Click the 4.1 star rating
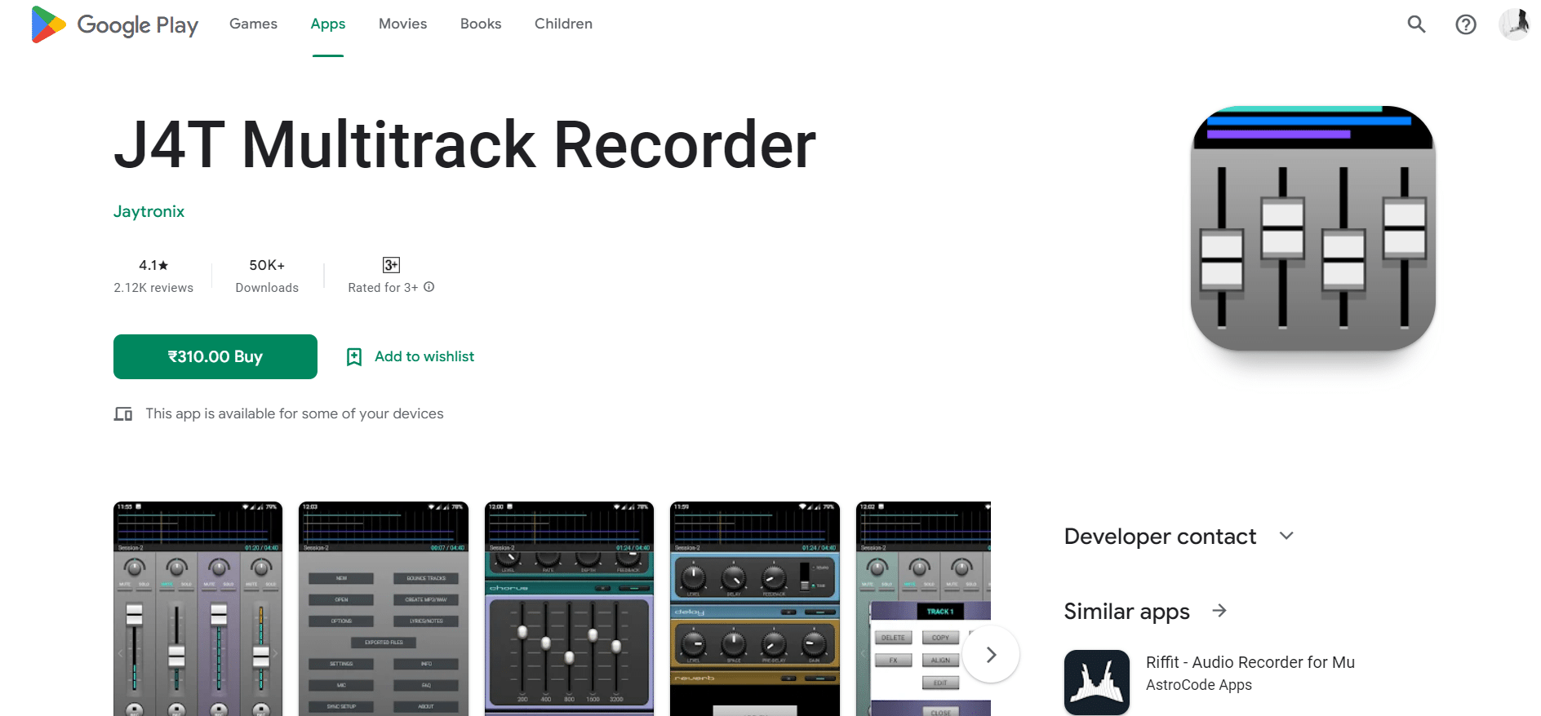The width and height of the screenshot is (1541, 716). [153, 265]
